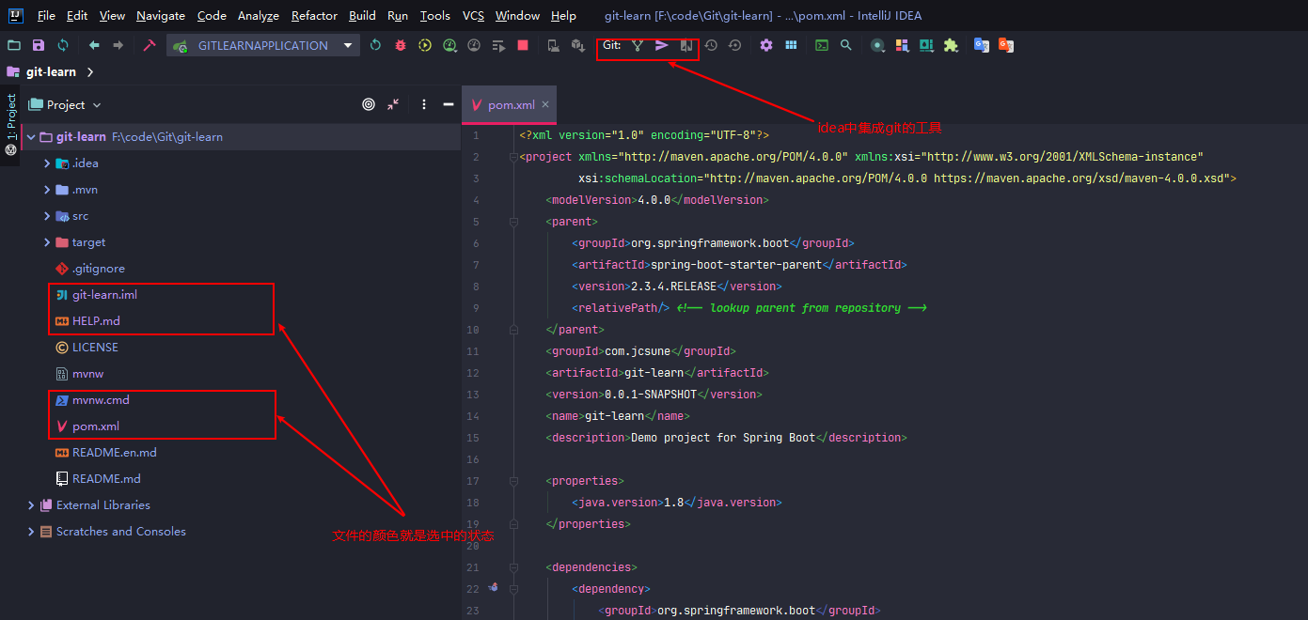Click the red Debug bug icon

click(x=401, y=45)
